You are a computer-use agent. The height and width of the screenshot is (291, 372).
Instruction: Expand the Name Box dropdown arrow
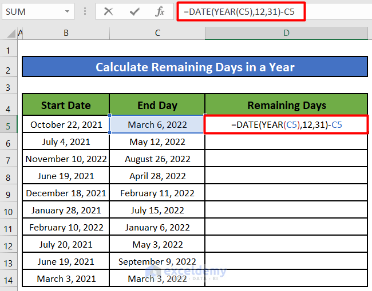point(67,11)
